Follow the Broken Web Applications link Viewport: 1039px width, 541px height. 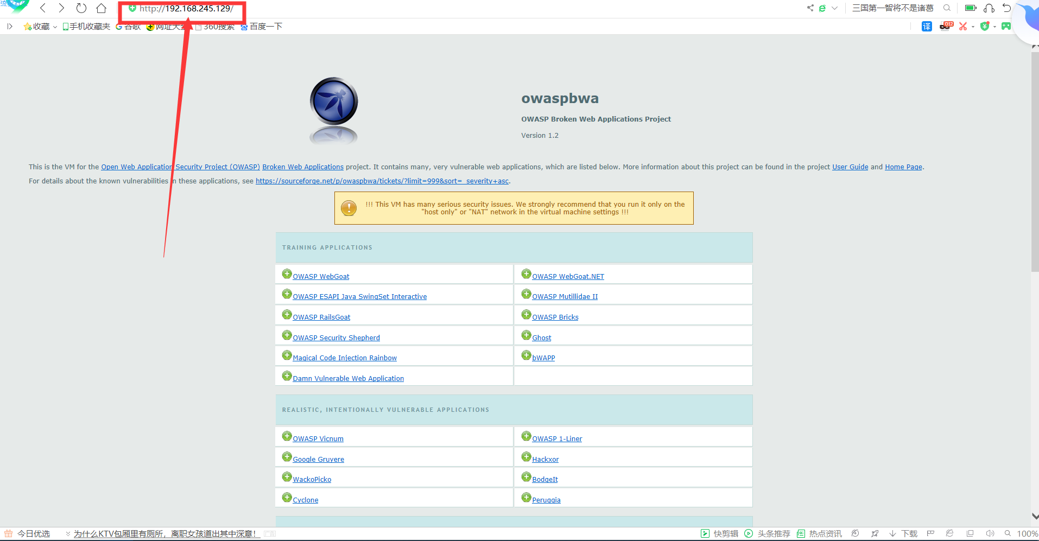click(x=303, y=167)
